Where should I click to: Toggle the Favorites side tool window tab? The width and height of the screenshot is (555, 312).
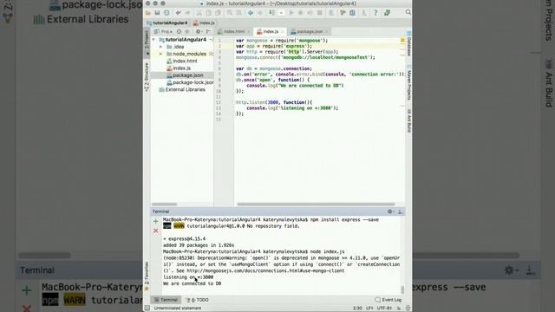[147, 276]
